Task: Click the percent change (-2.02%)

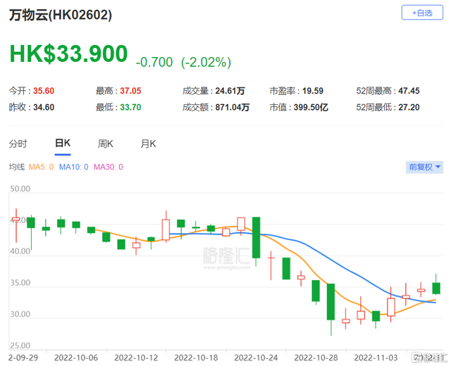Action: click(x=206, y=63)
